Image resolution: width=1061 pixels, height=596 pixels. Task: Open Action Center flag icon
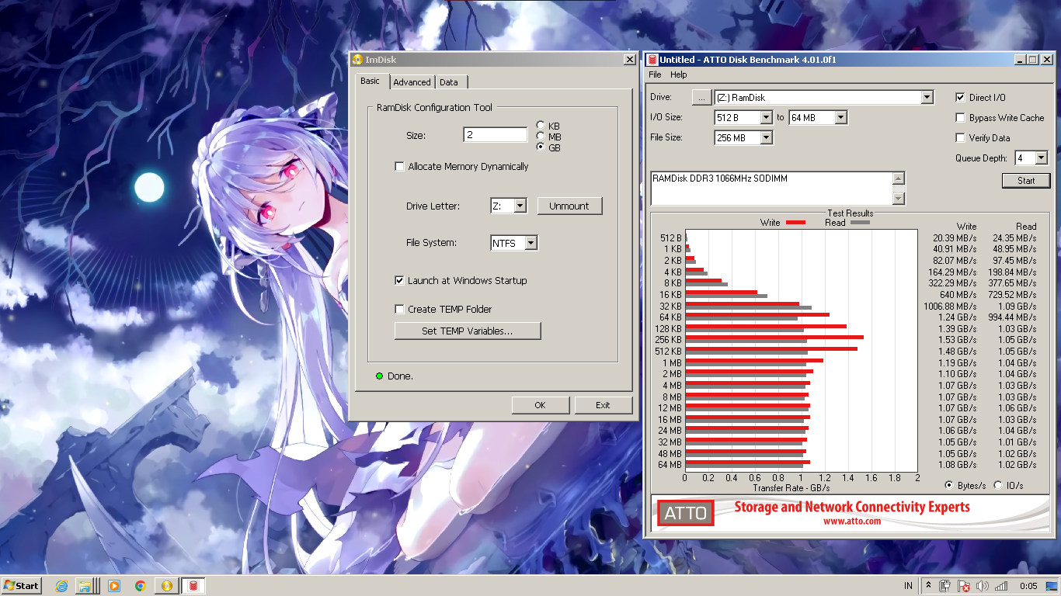coord(964,586)
